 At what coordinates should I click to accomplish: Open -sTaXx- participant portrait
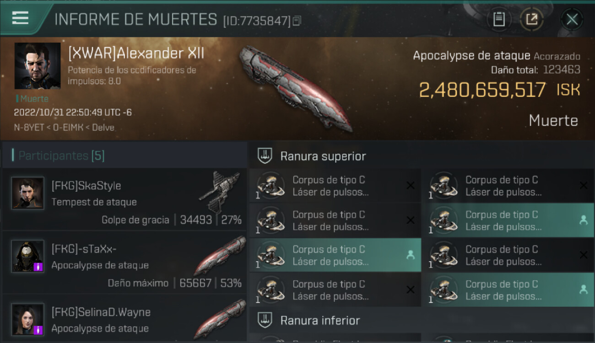pos(28,256)
